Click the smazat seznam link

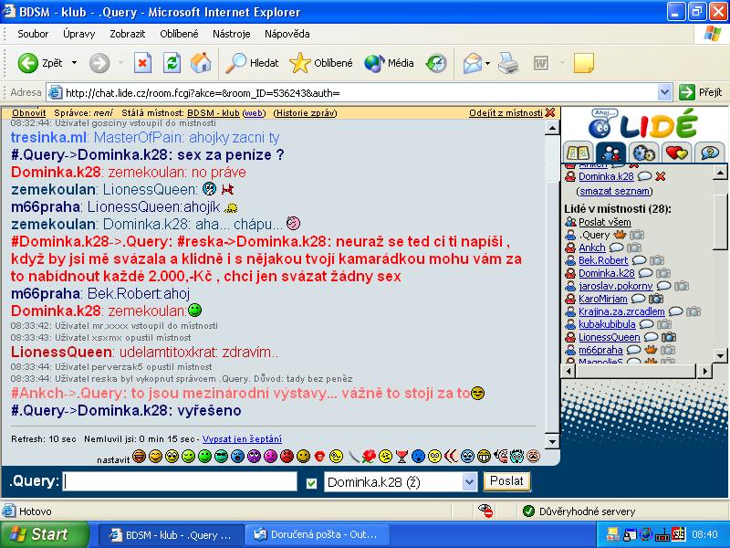coord(614,191)
